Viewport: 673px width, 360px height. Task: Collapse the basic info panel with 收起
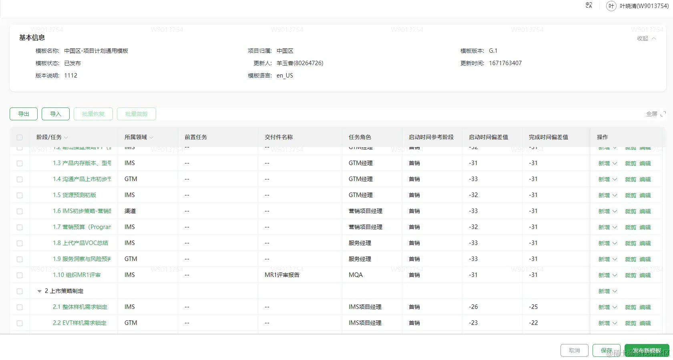pyautogui.click(x=647, y=38)
